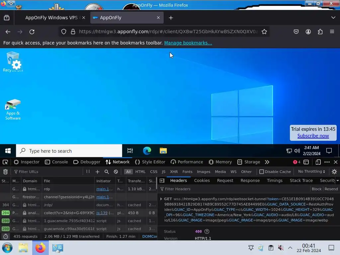Screen dimensions: 340x255
Task: Open devtools customize ellipsis menu
Action: coord(327,162)
